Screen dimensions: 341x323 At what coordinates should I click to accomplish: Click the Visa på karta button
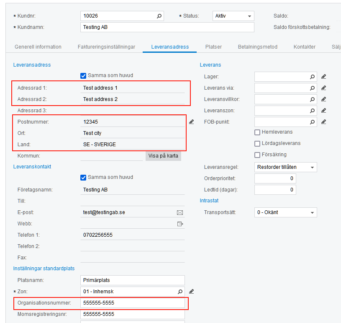tap(164, 155)
